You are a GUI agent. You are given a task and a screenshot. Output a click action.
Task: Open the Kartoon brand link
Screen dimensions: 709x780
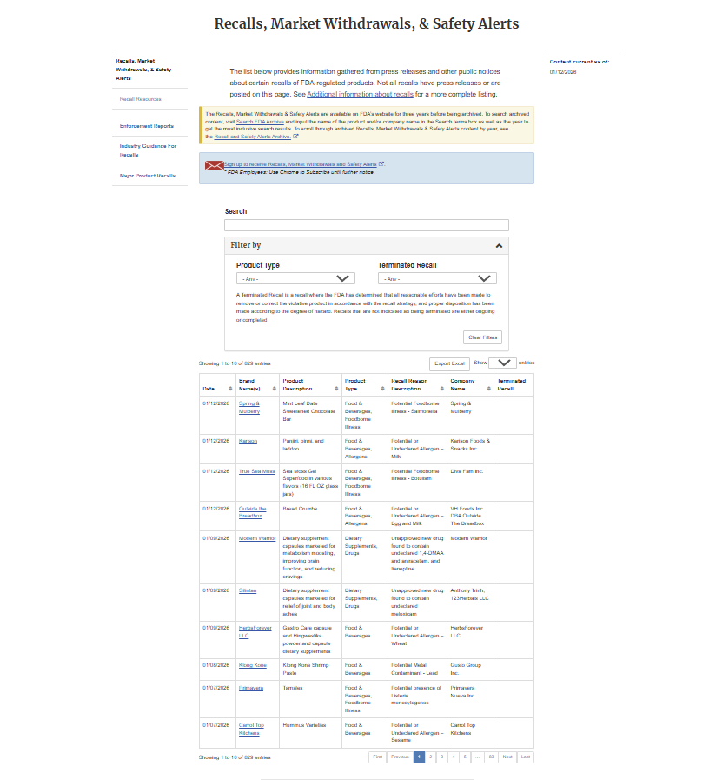(x=248, y=441)
